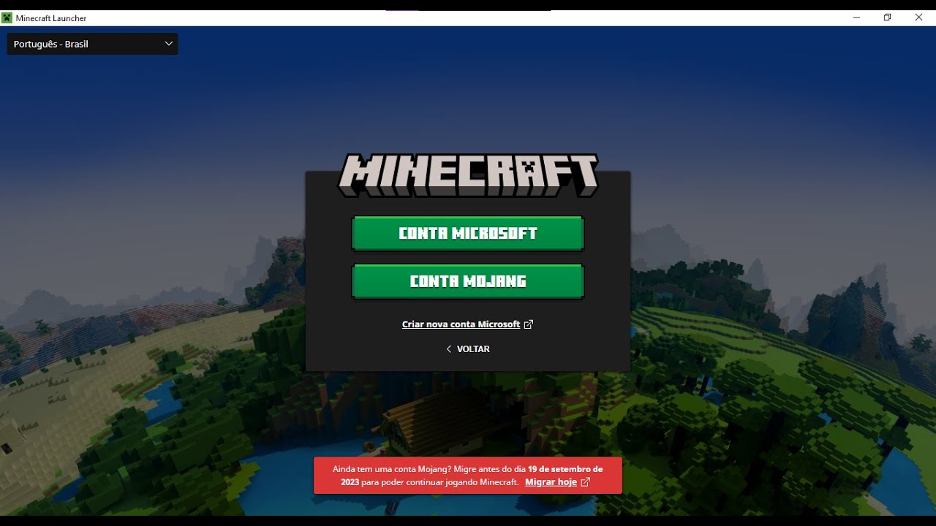Click the Conta Microsoft button
The image size is (936, 526).
(468, 234)
